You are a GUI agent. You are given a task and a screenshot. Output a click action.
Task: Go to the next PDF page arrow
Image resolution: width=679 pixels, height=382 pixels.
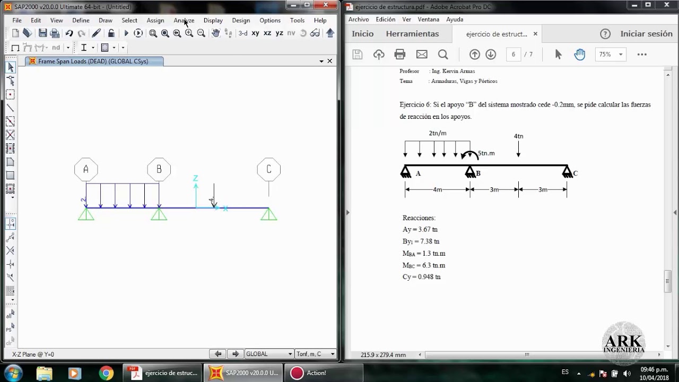click(491, 54)
